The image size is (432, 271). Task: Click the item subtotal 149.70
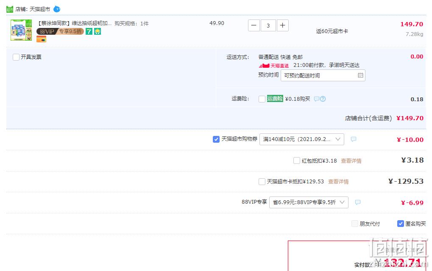(x=412, y=24)
